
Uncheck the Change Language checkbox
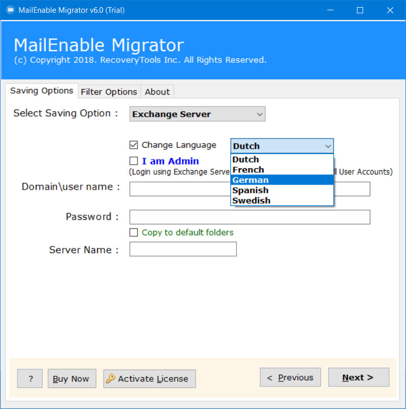pyautogui.click(x=134, y=145)
